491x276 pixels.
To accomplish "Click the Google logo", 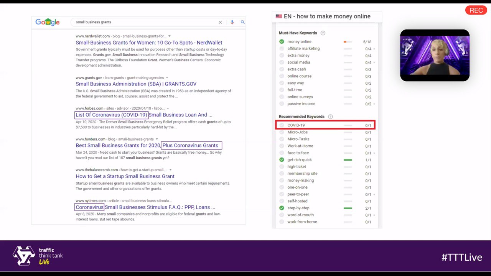I will (48, 22).
